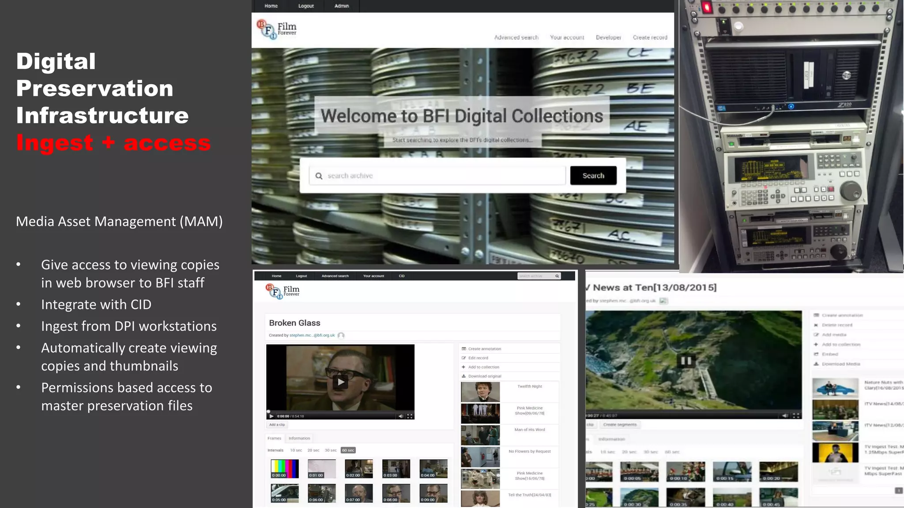Click the fullscreen icon on the News at Ten player
904x508 pixels.
coord(796,415)
